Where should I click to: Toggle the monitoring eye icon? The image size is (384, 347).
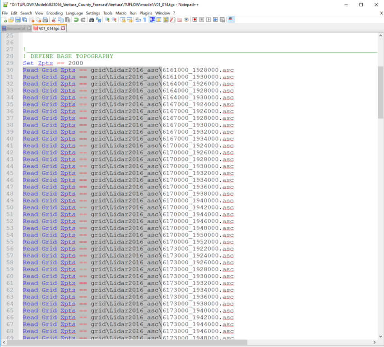(186, 20)
